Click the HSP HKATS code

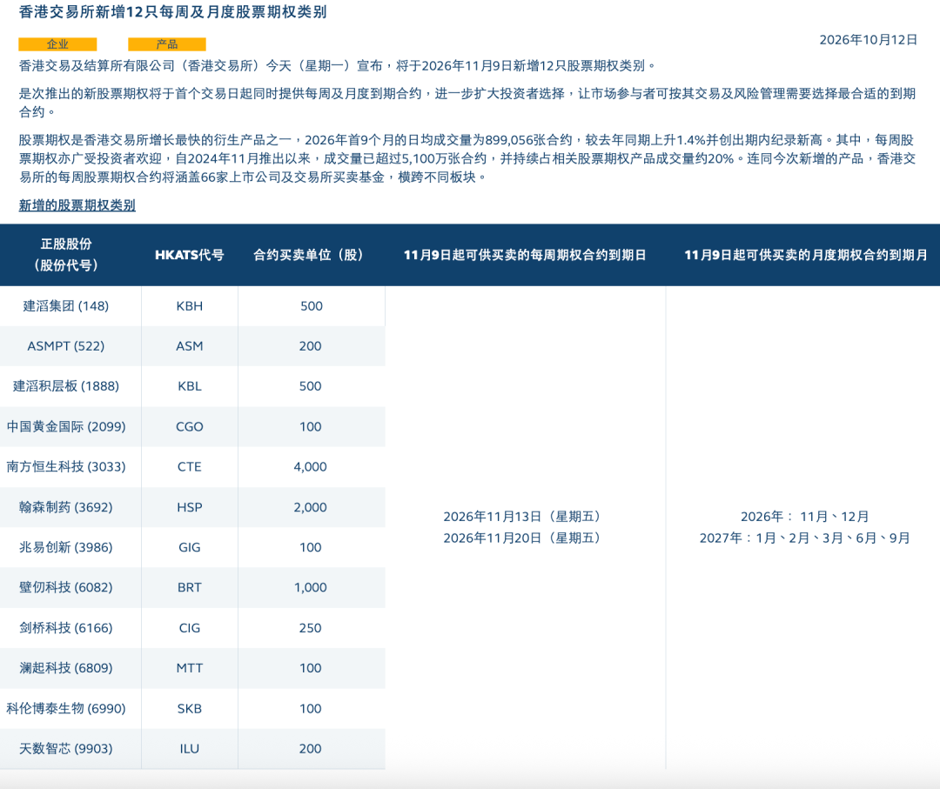[190, 507]
